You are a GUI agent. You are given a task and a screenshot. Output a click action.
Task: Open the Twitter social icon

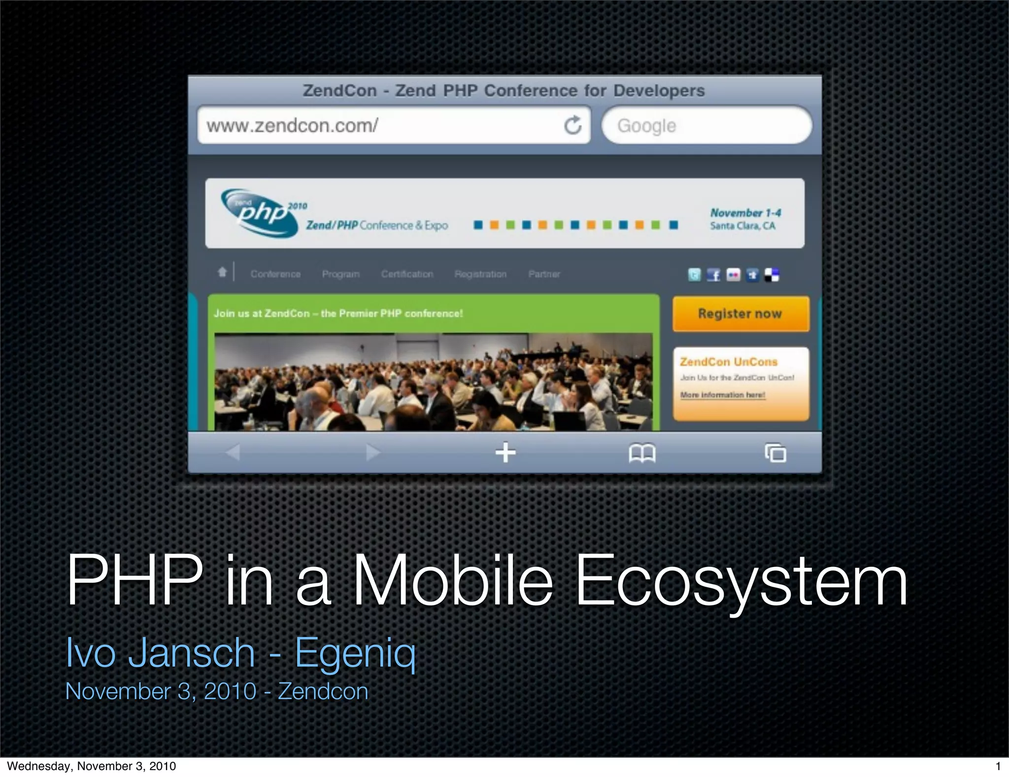click(x=694, y=275)
